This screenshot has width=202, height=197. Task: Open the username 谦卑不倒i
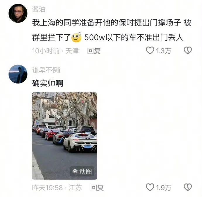tap(46, 70)
